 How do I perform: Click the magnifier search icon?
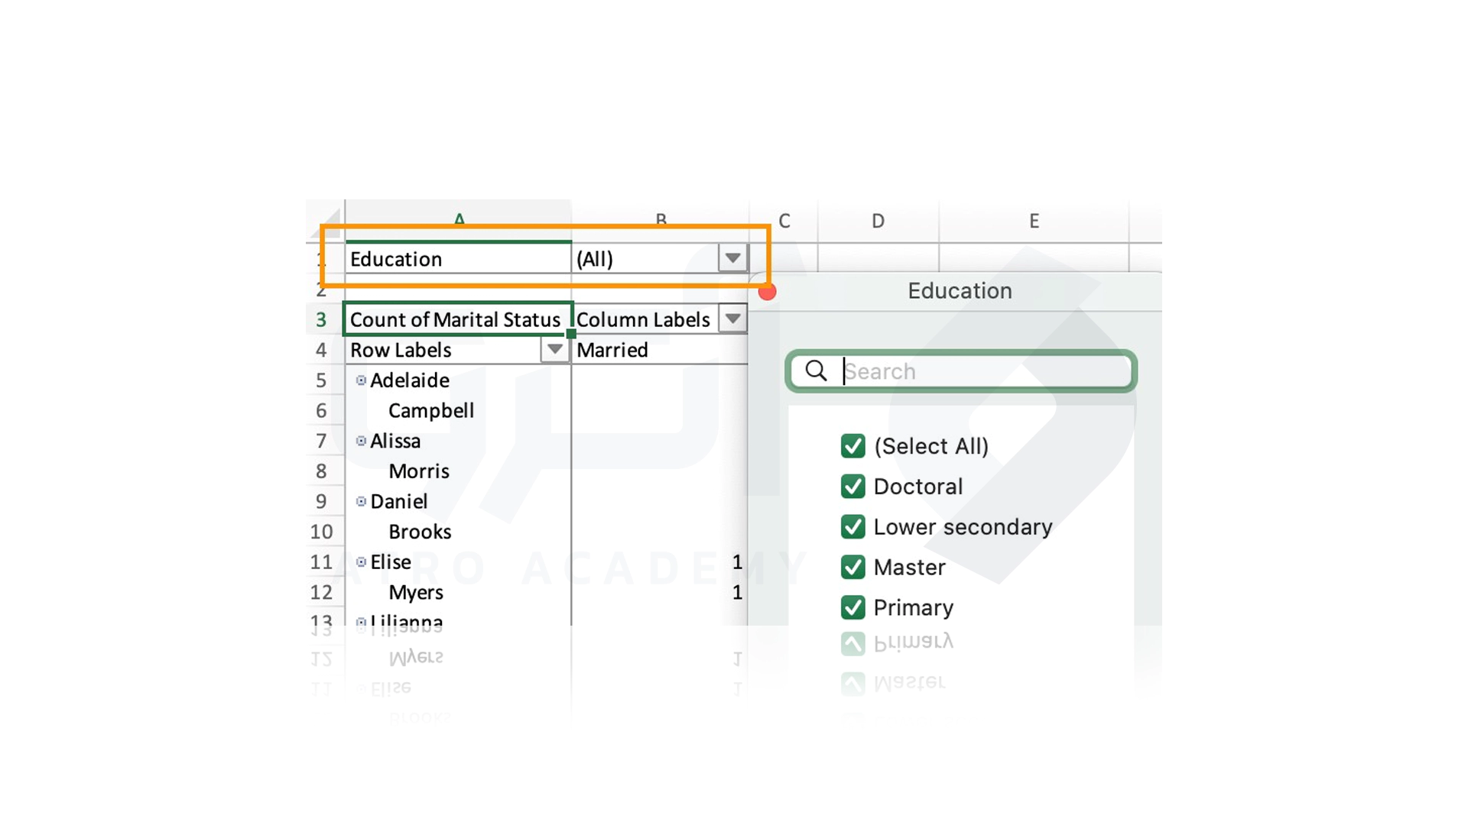coord(817,371)
